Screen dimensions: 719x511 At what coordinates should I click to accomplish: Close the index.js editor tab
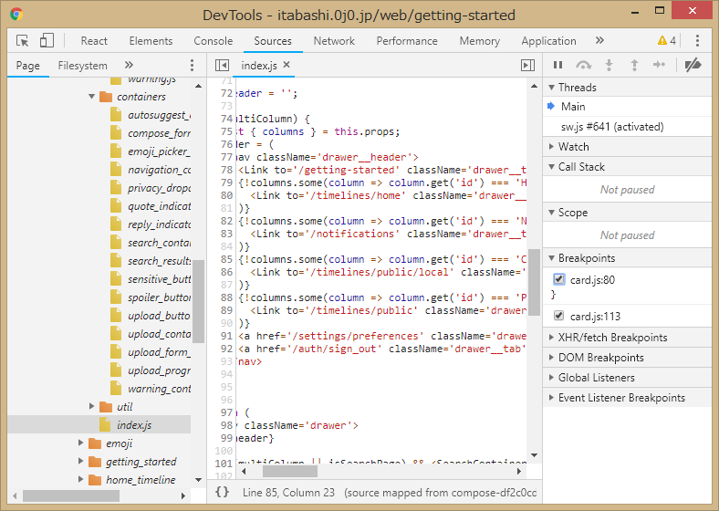pos(287,66)
